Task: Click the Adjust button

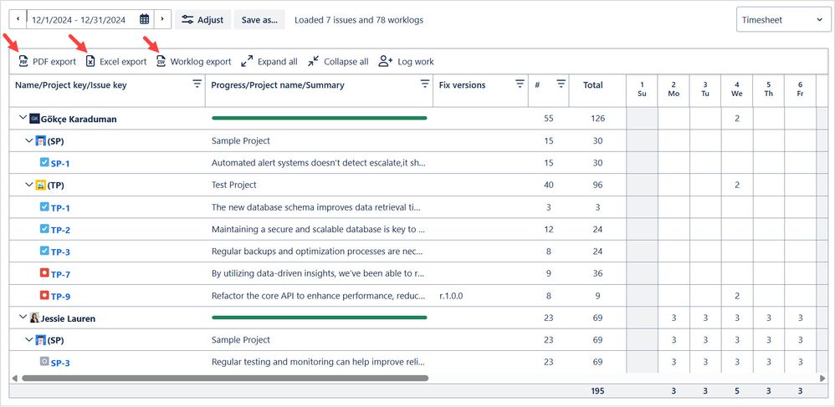Action: pos(202,20)
